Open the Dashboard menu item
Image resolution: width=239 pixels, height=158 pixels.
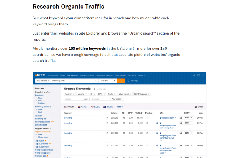[53, 75]
